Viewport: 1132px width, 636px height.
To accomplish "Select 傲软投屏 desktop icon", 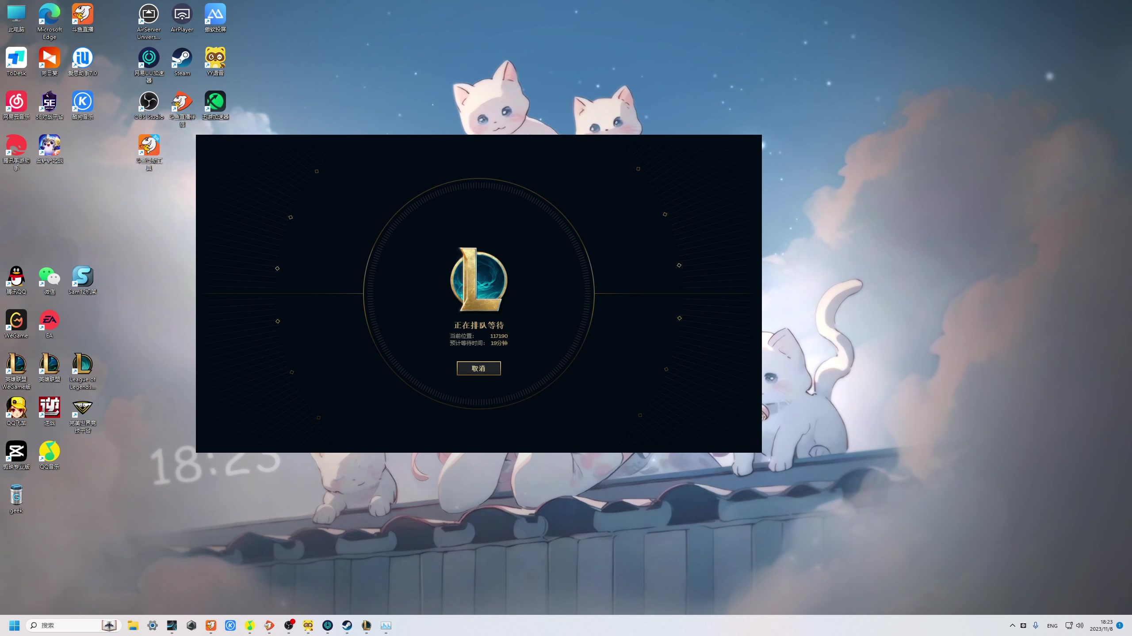I will [x=215, y=19].
